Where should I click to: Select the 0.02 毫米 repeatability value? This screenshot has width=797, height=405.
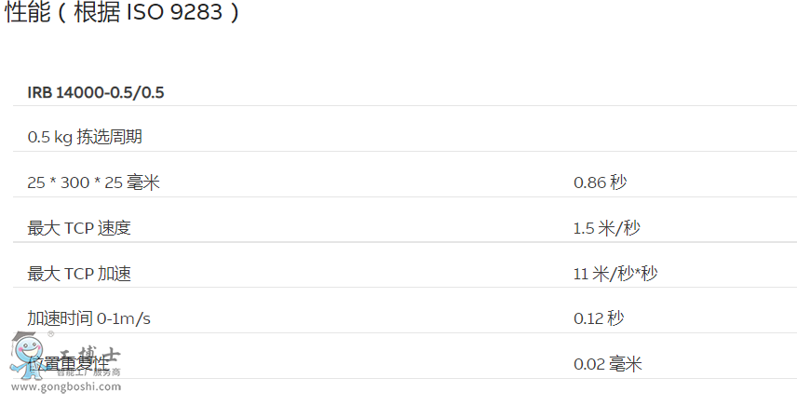tap(607, 364)
